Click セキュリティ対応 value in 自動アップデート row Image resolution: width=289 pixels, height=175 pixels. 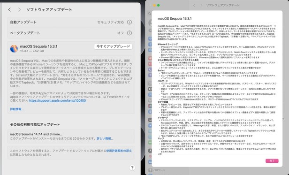111,22
